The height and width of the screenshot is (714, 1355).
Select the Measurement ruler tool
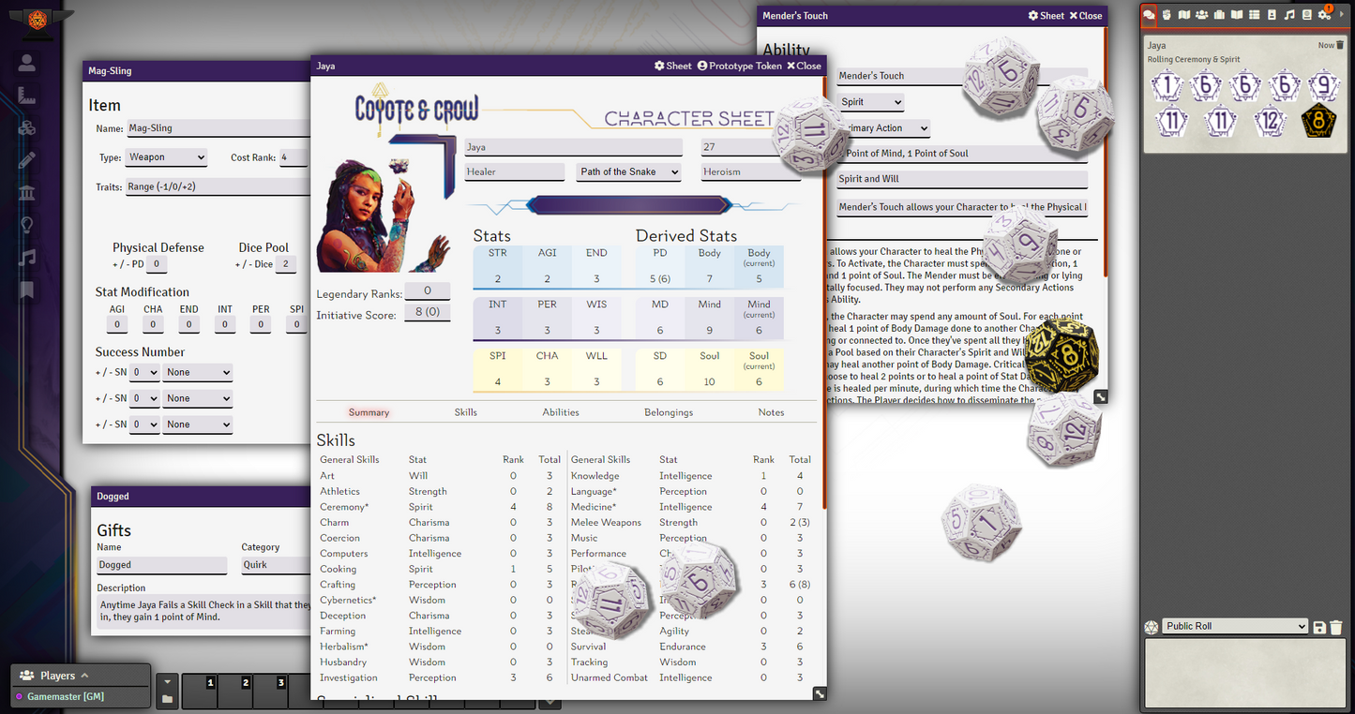(x=27, y=96)
